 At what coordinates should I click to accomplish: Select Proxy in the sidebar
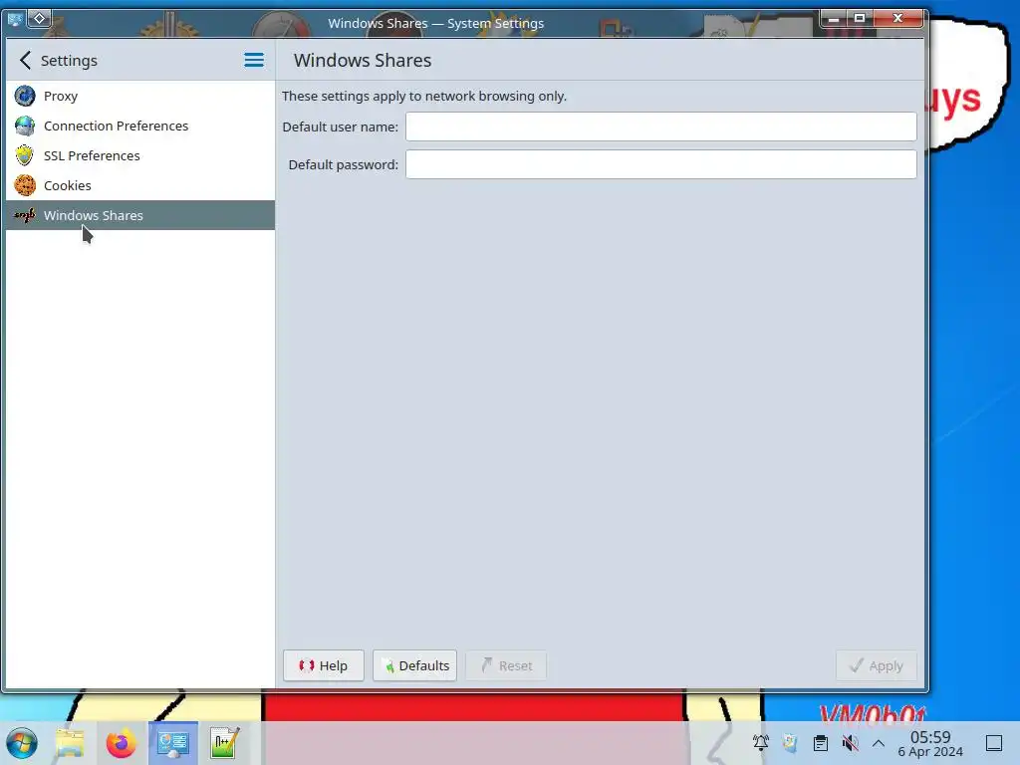140,96
